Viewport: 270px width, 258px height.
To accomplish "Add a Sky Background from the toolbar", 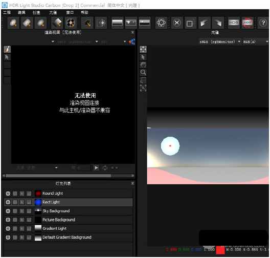I will coord(145,23).
